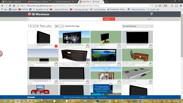Open the Chrome menu button
The image size is (183, 103).
[181, 6]
